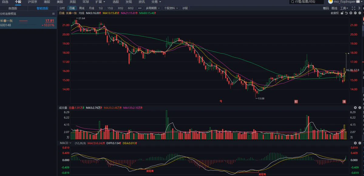
Task: Zoom out the K-line chart with minus icon
Action: coord(355,13)
